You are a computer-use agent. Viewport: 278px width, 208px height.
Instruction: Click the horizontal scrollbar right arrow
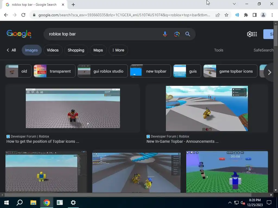pos(271,195)
